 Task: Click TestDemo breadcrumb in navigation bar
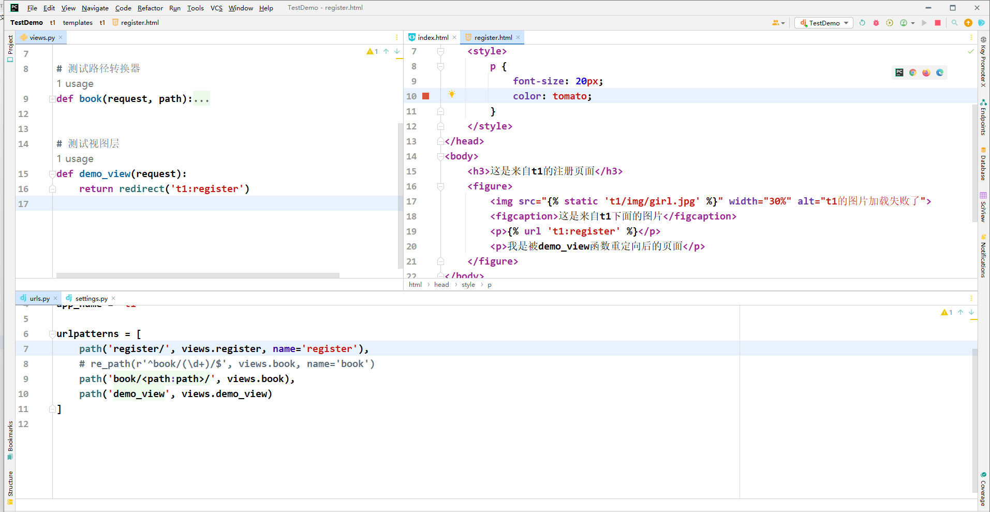coord(26,23)
